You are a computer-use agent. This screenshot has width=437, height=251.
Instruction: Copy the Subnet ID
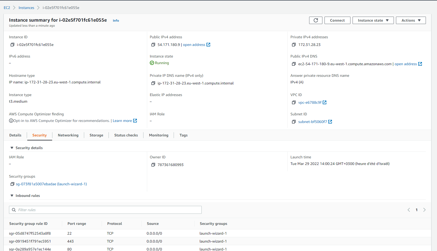pyautogui.click(x=294, y=122)
